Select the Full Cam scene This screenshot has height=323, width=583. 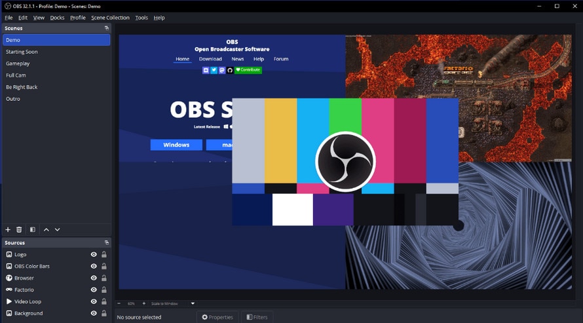[56, 75]
